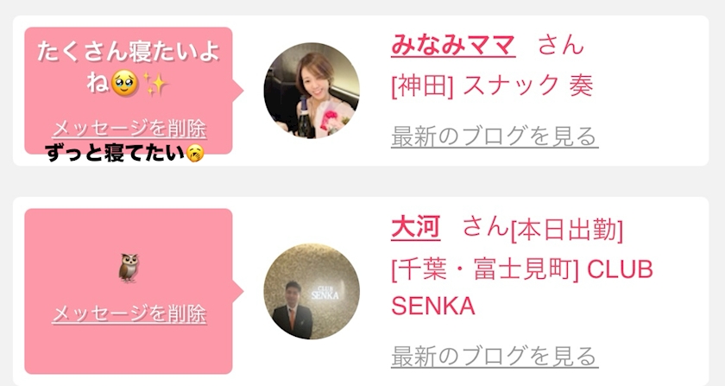Delete the たくさん寝たいよね message
725x386 pixels.
(x=129, y=129)
